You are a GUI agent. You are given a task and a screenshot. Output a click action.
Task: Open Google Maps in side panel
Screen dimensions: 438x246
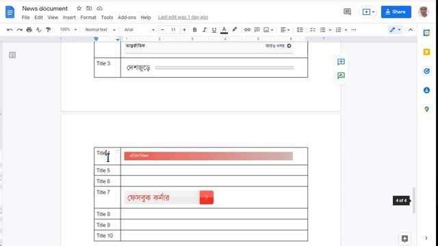426,109
